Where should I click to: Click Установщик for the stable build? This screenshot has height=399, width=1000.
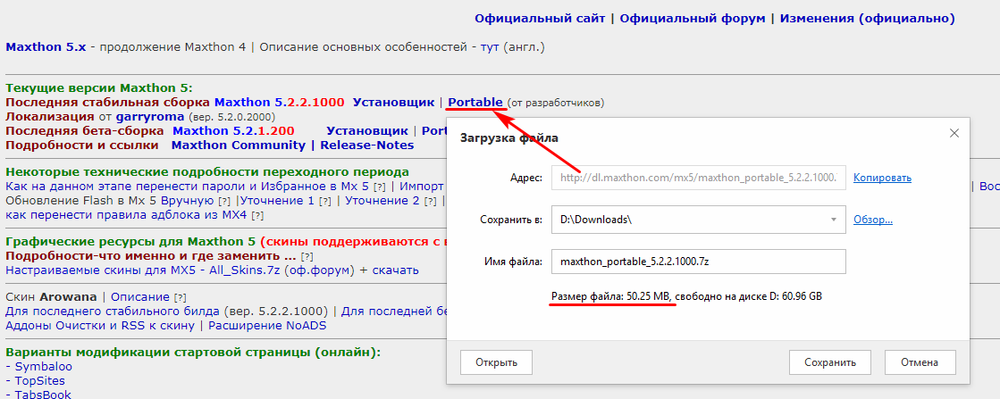click(x=393, y=102)
